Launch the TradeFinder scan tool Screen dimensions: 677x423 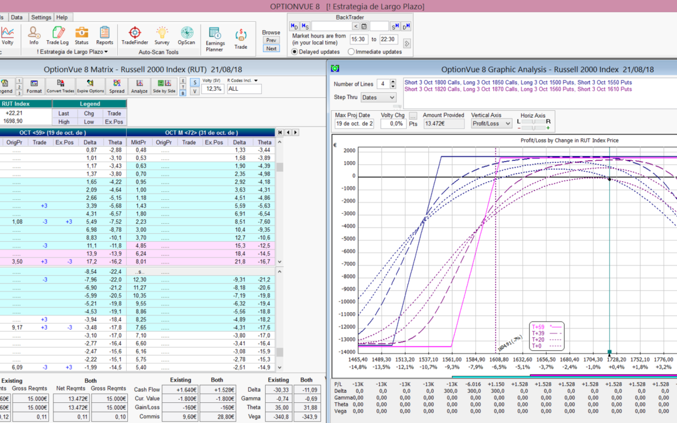tap(135, 35)
